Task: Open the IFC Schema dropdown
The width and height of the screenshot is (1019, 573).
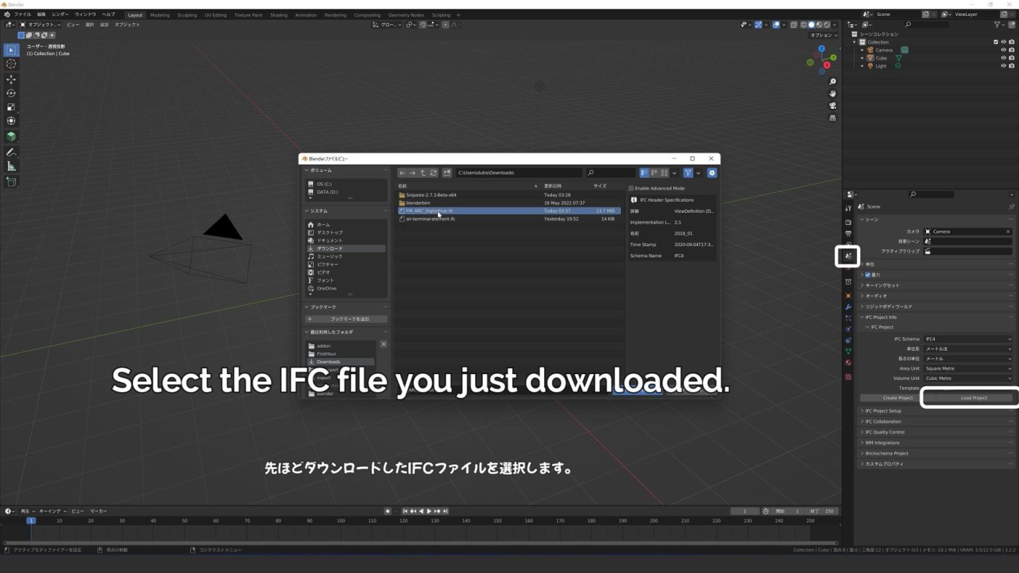Action: (968, 339)
